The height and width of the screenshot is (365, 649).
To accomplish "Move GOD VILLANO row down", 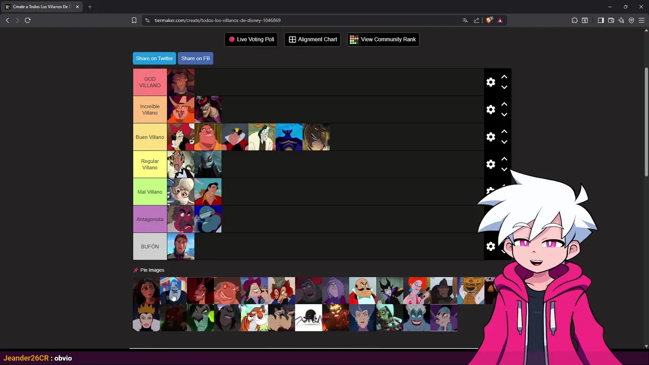I will tap(504, 87).
